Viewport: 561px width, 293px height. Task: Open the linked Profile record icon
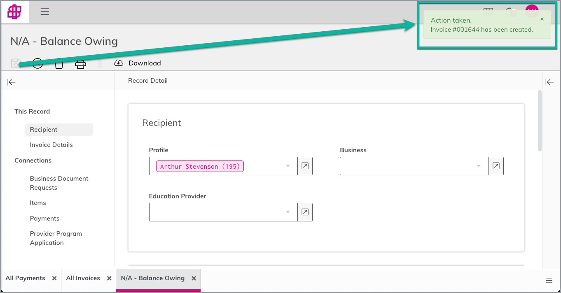[x=305, y=166]
